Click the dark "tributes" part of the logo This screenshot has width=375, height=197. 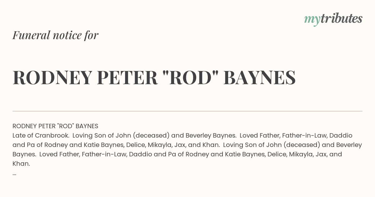coord(341,18)
